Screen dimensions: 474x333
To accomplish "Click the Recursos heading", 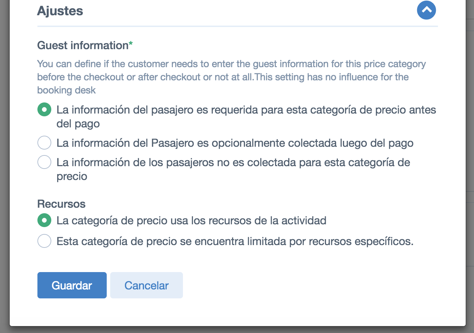I will click(x=61, y=204).
